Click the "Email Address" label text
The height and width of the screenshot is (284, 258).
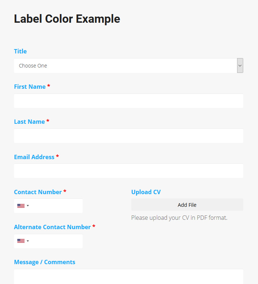(x=34, y=157)
